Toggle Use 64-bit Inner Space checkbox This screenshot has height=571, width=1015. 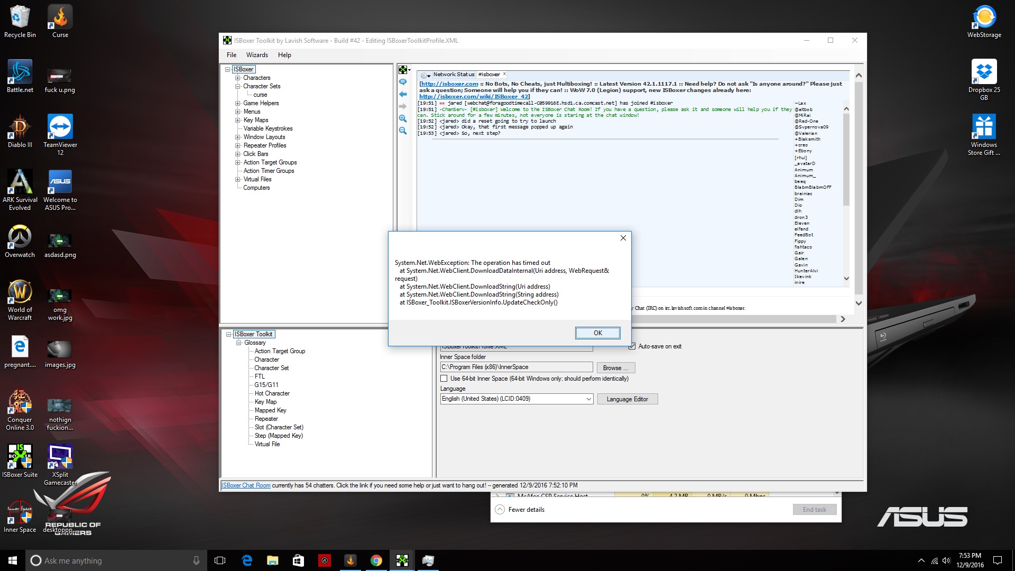click(444, 378)
